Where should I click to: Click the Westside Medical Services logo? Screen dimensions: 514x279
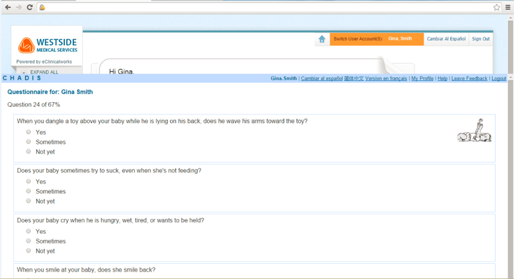pyautogui.click(x=48, y=45)
